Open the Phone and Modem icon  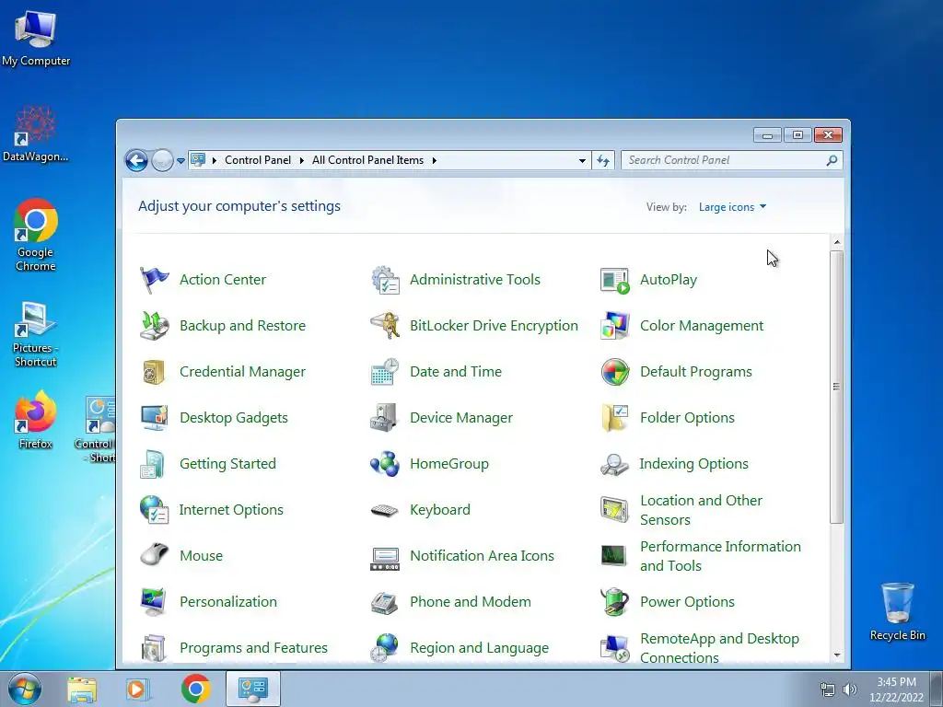coord(385,602)
